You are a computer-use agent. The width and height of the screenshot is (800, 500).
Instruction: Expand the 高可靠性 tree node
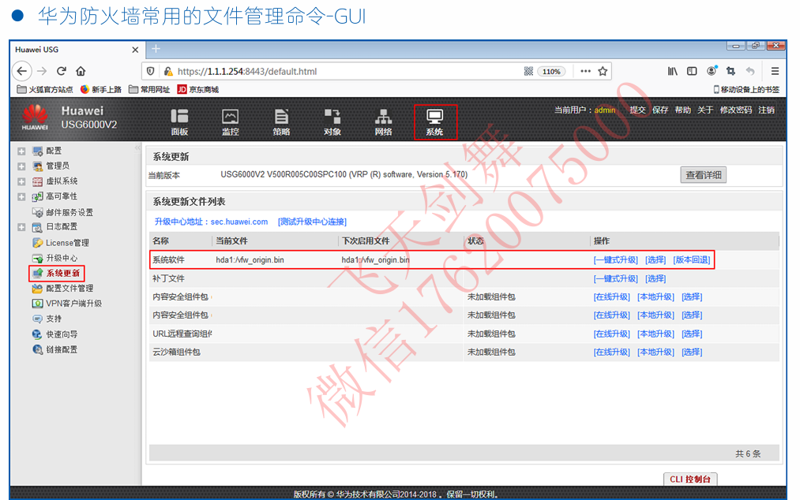pos(21,196)
